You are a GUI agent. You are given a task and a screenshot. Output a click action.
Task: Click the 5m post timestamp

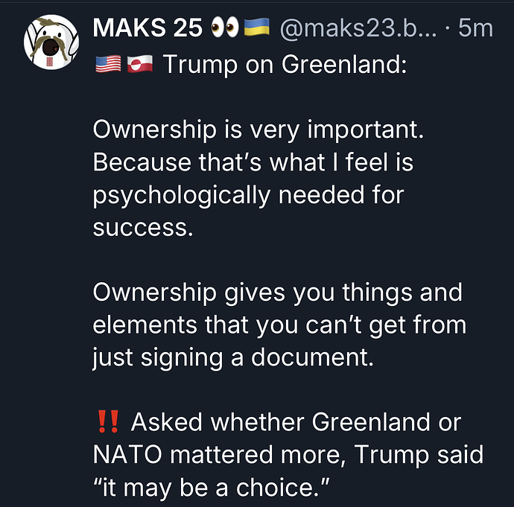pyautogui.click(x=475, y=28)
